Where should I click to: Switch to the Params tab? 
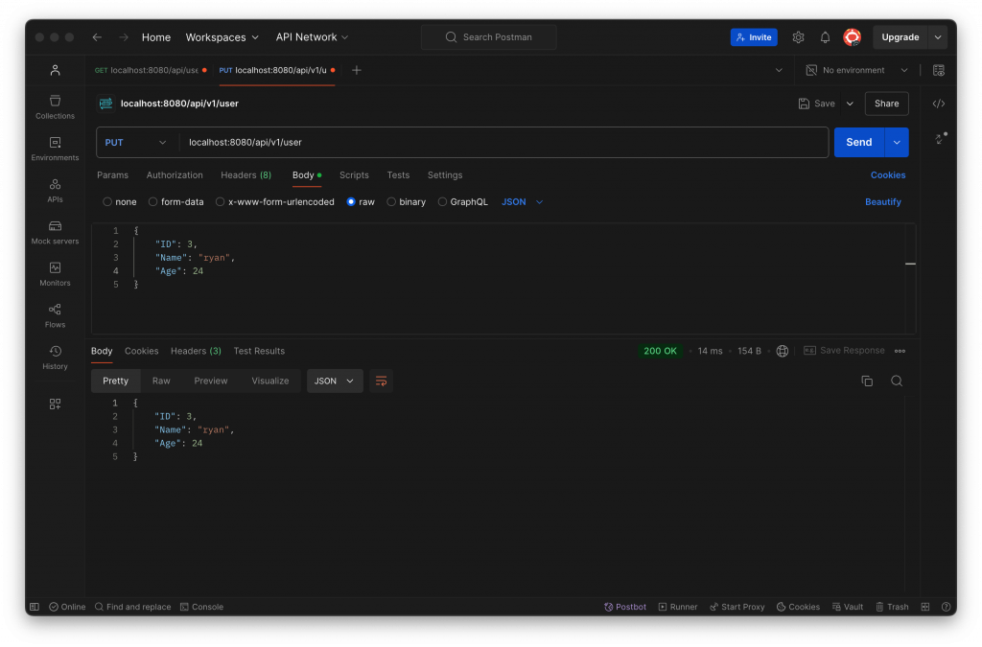click(x=113, y=175)
